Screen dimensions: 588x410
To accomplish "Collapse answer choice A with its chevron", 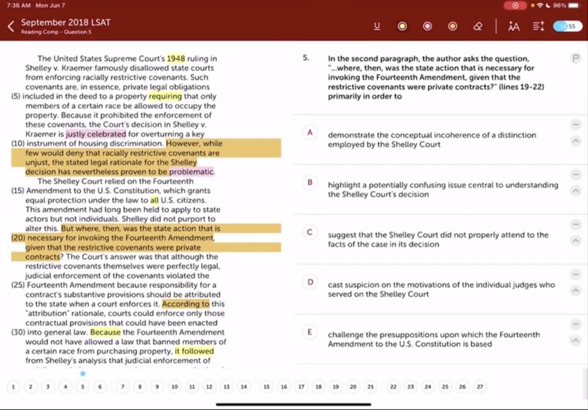I will tap(576, 141).
